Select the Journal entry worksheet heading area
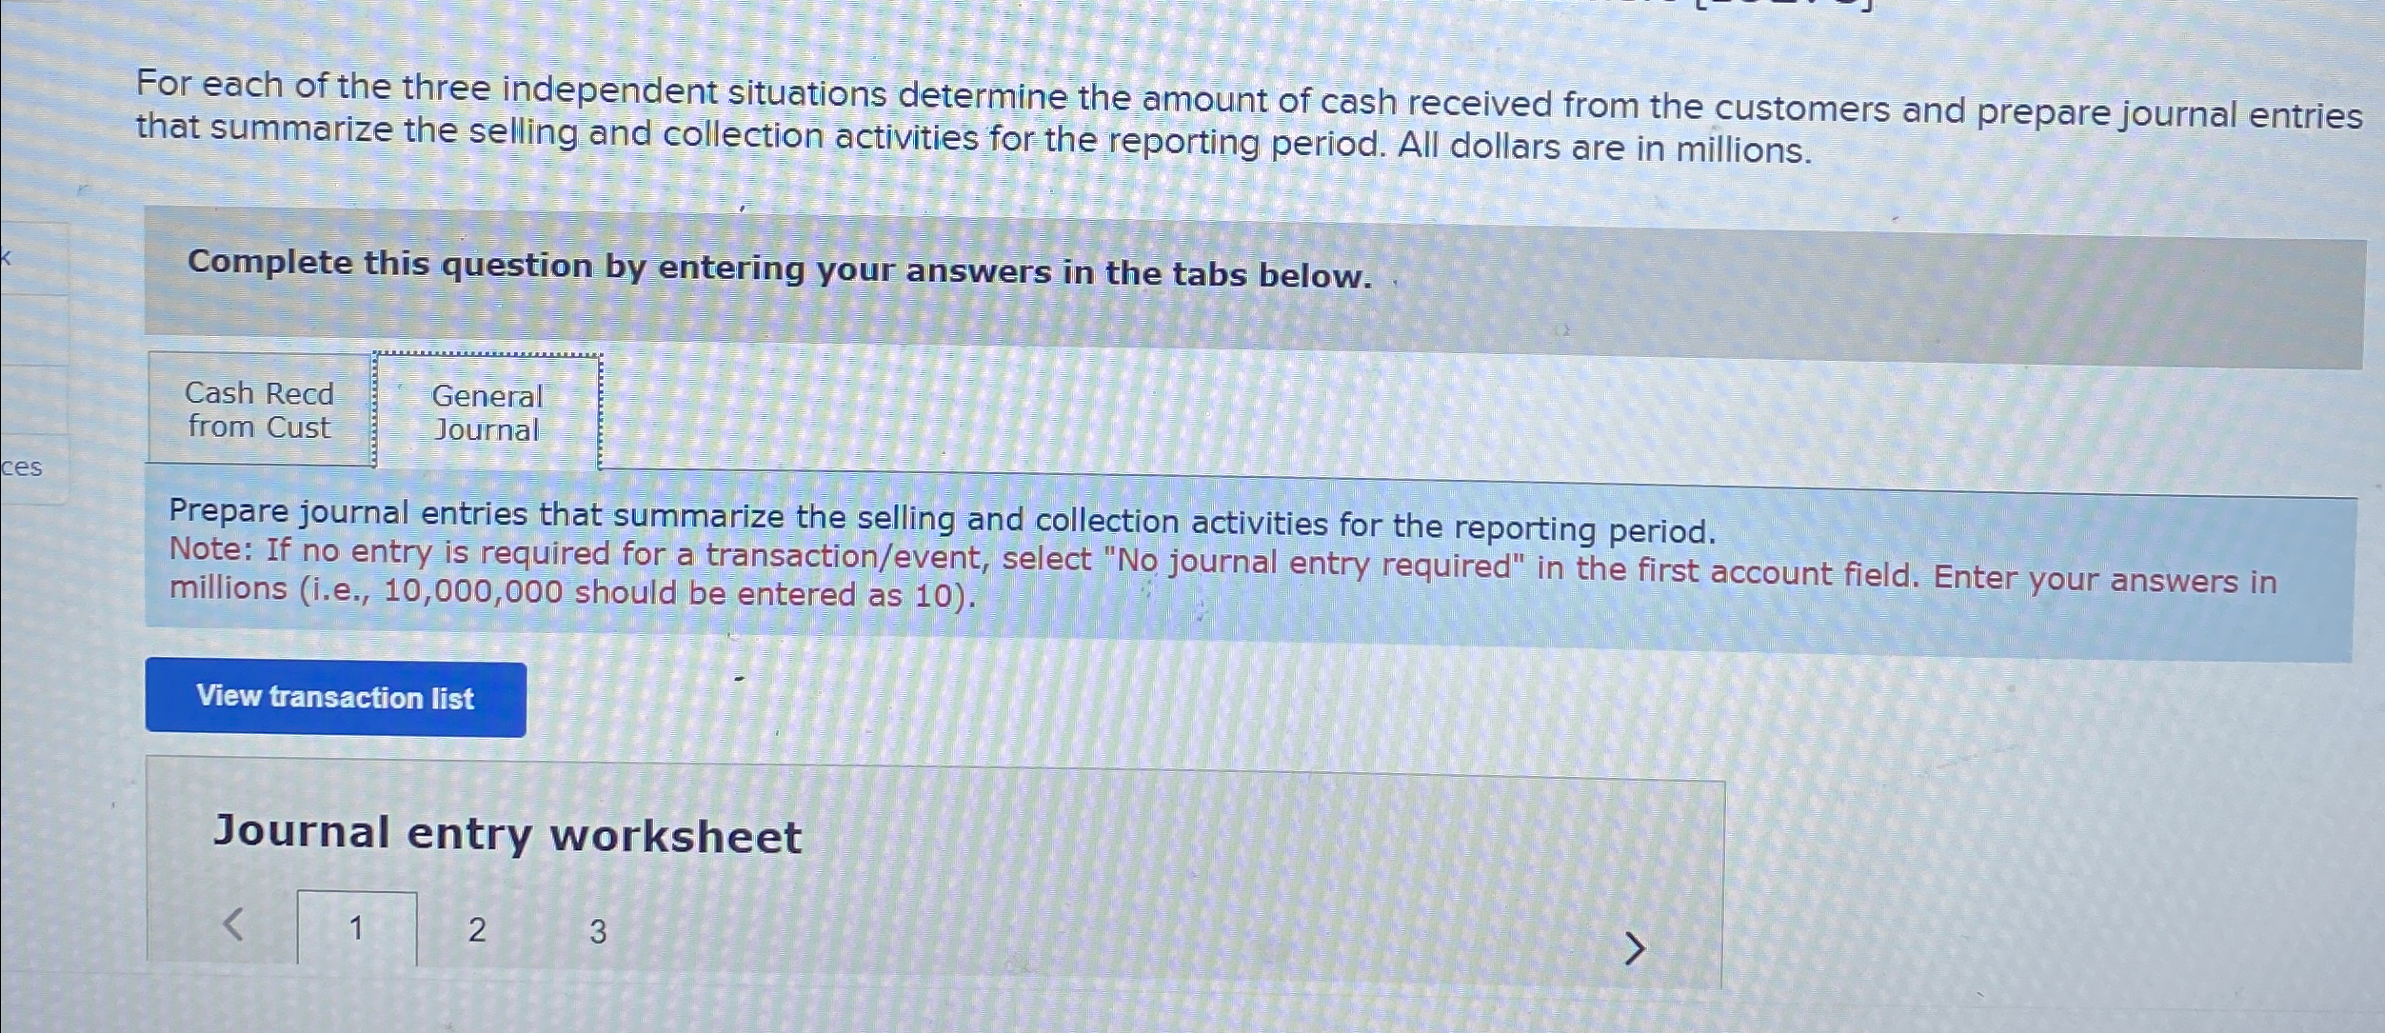2385x1033 pixels. pyautogui.click(x=507, y=833)
